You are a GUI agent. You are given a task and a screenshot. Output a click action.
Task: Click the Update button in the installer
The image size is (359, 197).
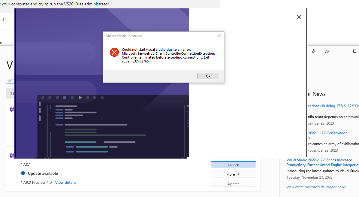click(x=233, y=184)
